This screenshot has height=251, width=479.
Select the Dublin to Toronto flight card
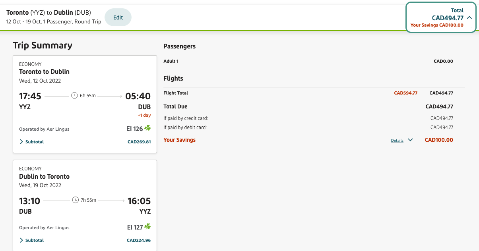85,206
